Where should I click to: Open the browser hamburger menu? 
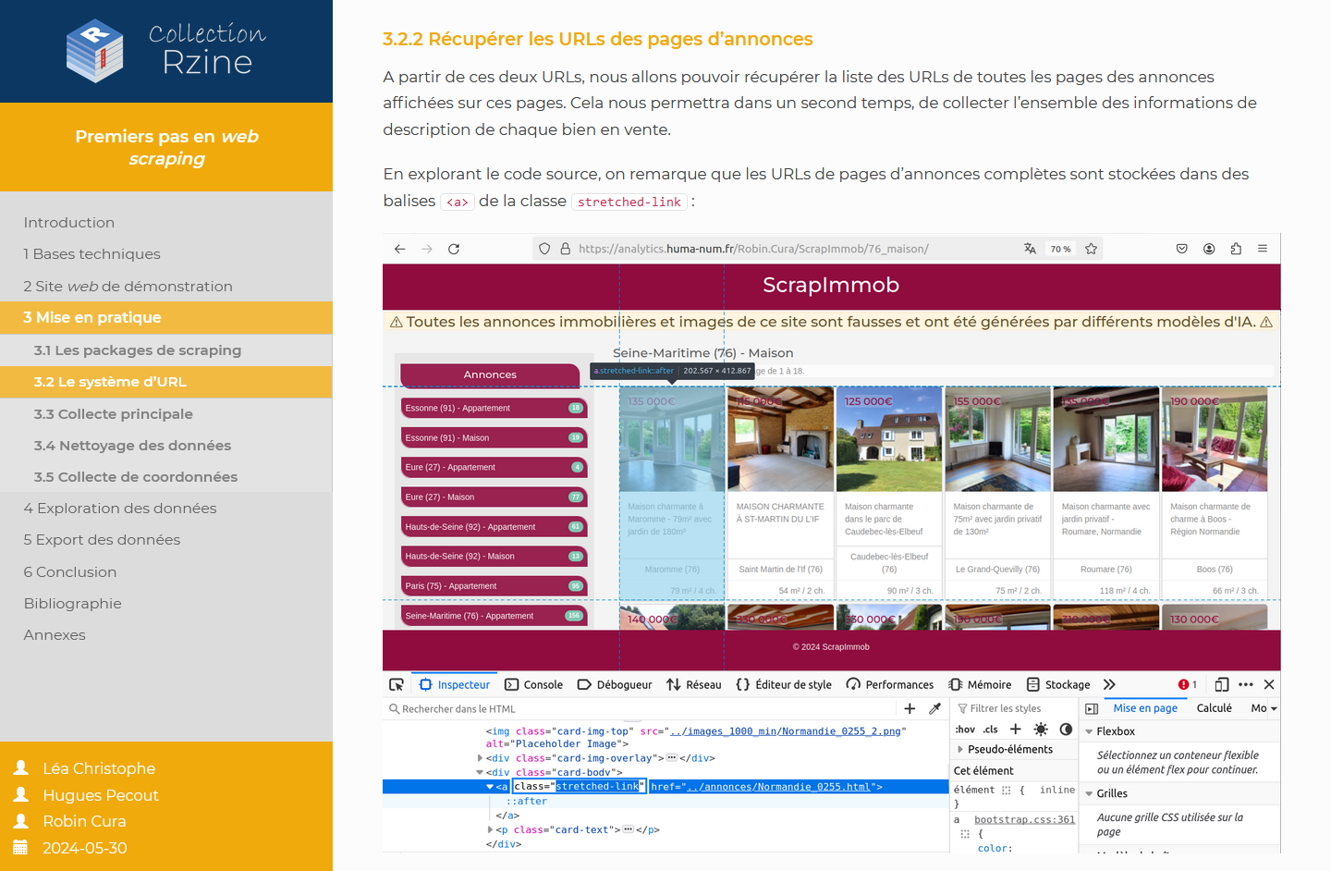1262,249
